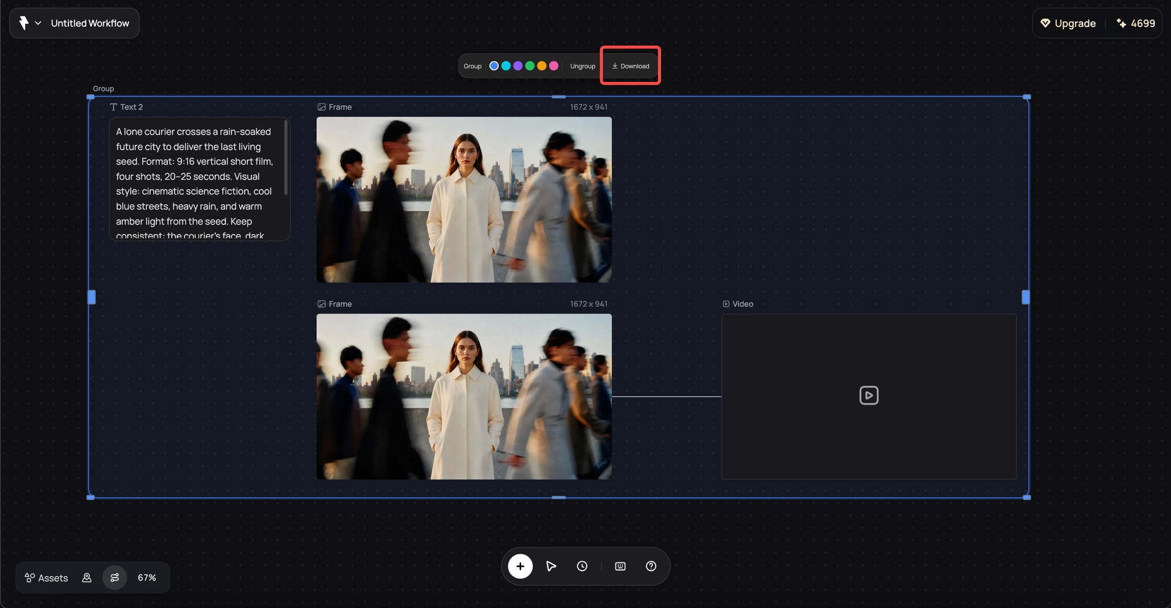Screen dimensions: 1171x608
Task: Select the bottom Frame image thumbnail
Action: tap(464, 397)
